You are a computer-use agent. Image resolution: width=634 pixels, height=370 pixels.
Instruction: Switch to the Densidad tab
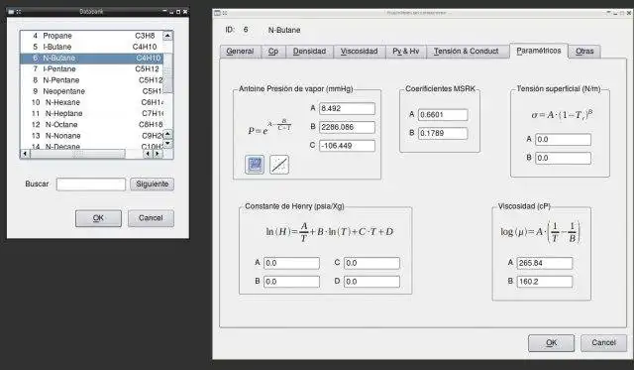[309, 52]
